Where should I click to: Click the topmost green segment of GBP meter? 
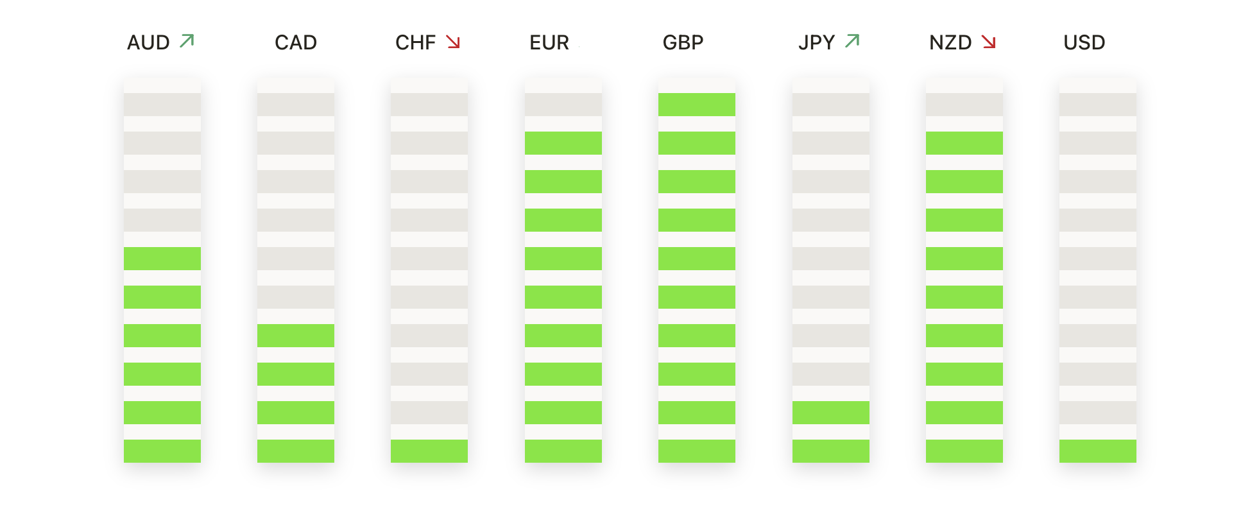tap(697, 105)
